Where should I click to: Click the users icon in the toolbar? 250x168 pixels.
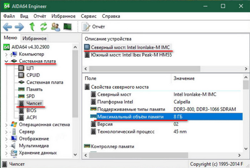point(55,27)
